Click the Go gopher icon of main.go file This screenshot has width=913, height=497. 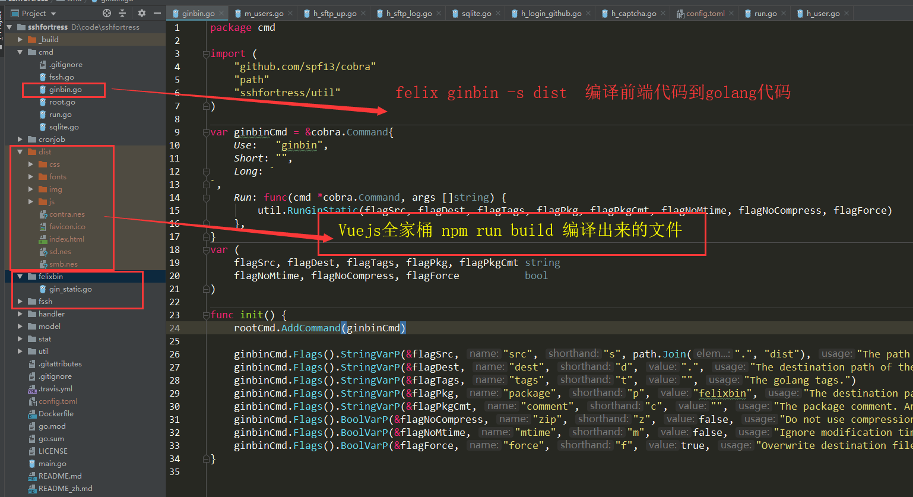[x=33, y=464]
